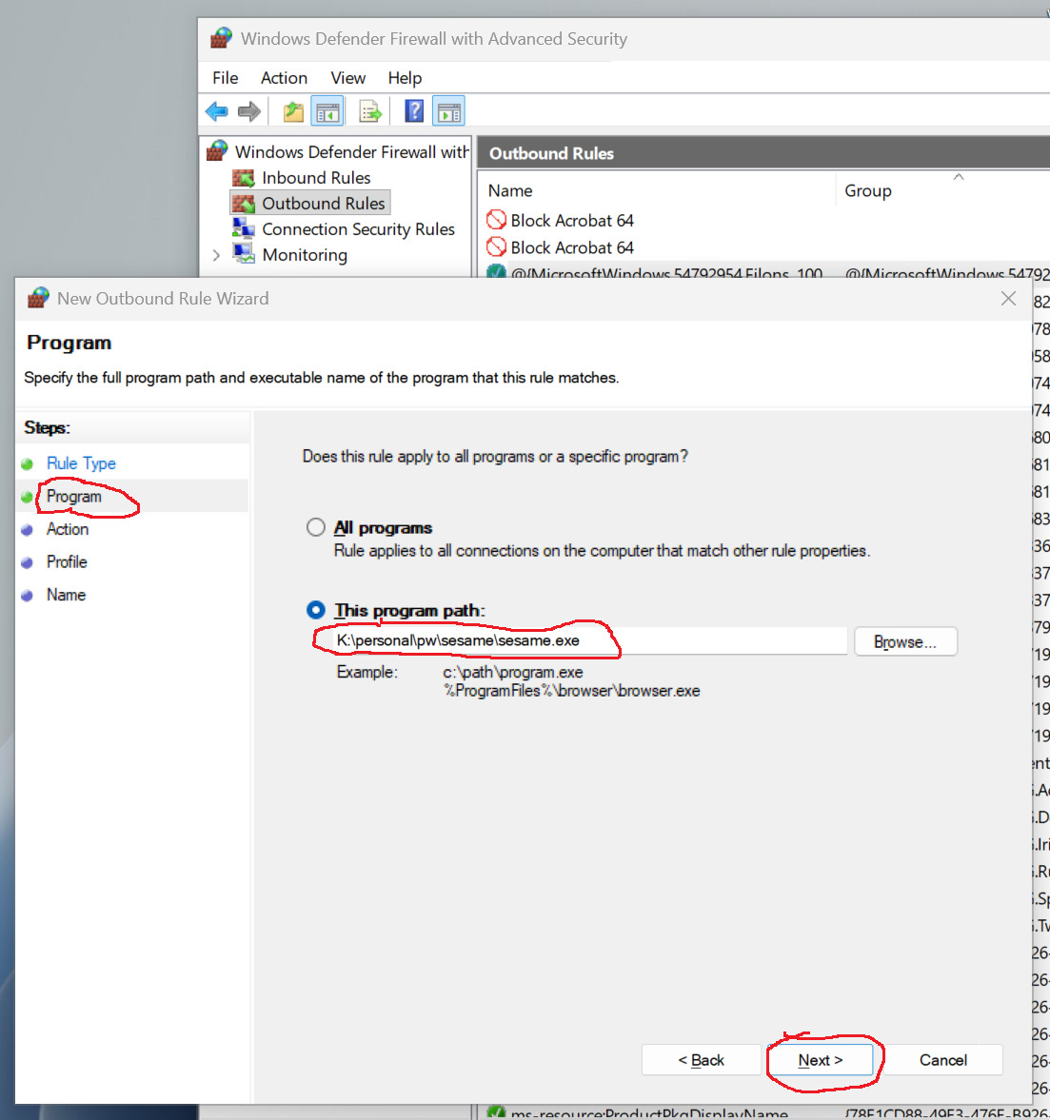Select Outbound Rules in the tree
This screenshot has height=1120, width=1050.
323,204
